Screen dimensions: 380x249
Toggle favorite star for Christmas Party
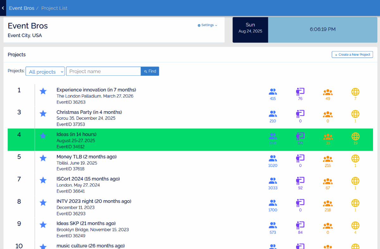[x=43, y=114]
